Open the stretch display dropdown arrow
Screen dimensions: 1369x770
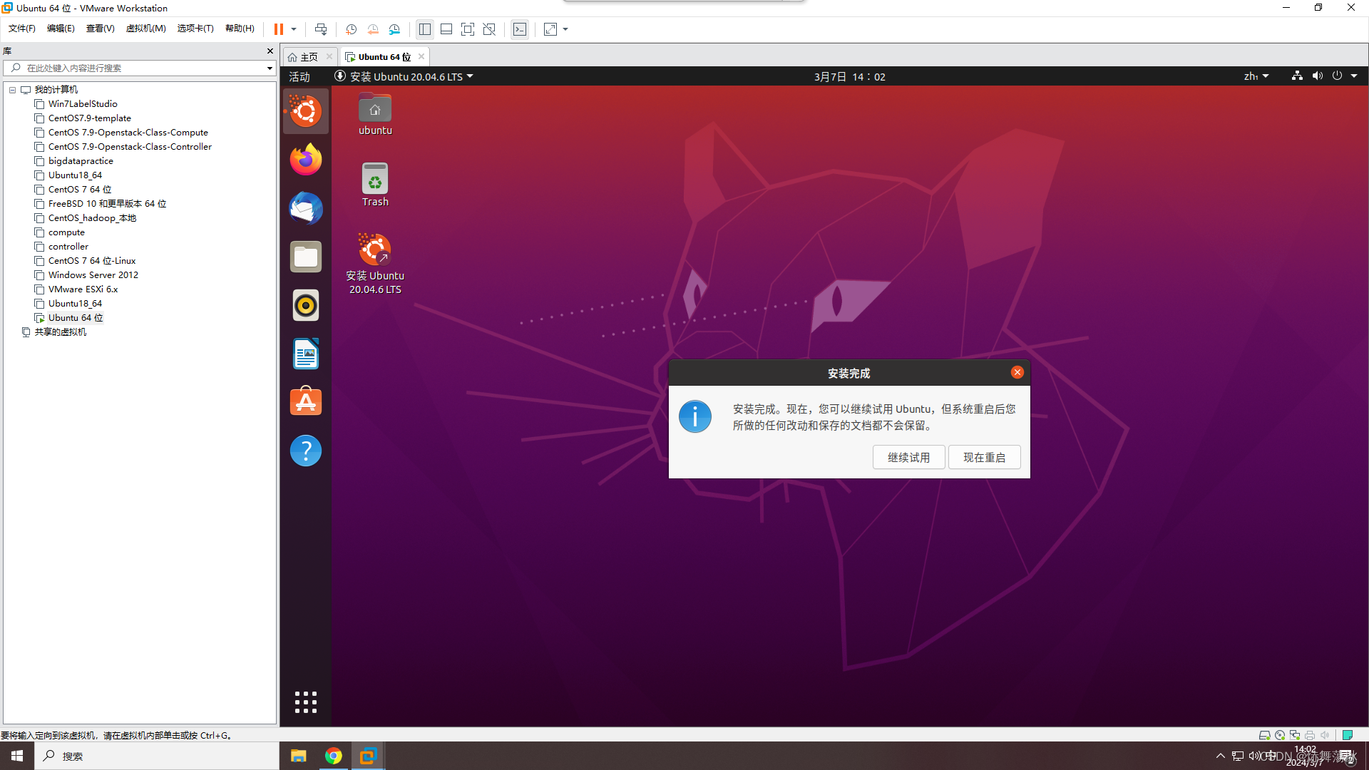[x=565, y=29]
